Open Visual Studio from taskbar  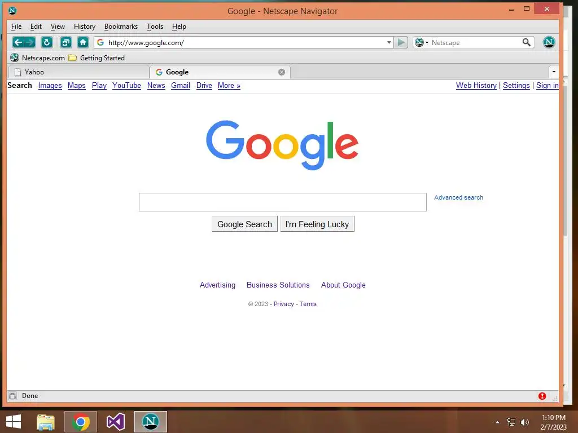[x=115, y=422]
